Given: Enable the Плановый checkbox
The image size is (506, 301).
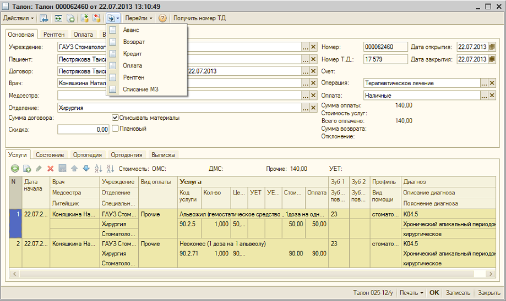Looking at the screenshot, I should point(115,129).
